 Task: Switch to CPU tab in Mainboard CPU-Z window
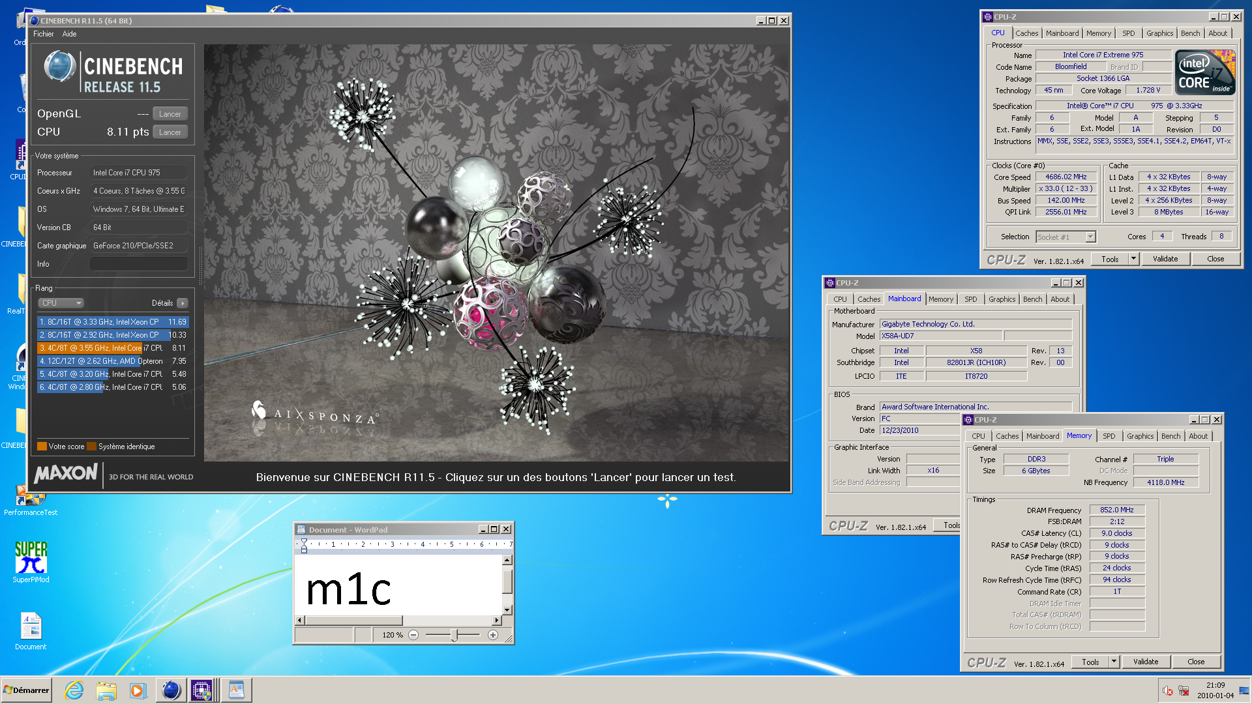[x=840, y=299]
